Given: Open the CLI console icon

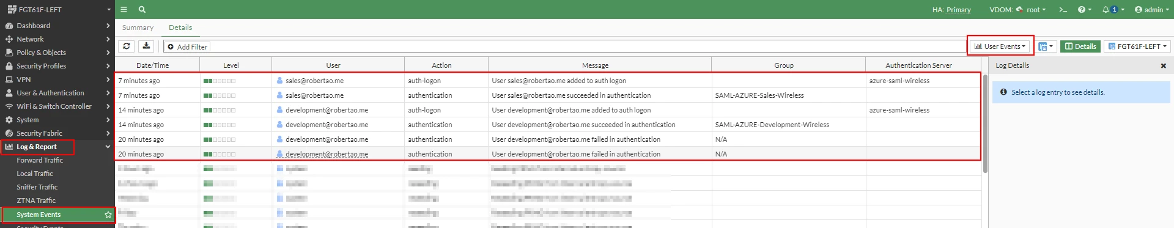Looking at the screenshot, I should (x=1063, y=10).
